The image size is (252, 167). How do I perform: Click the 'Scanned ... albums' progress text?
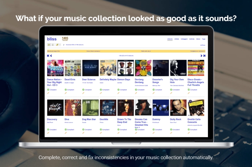(75, 45)
